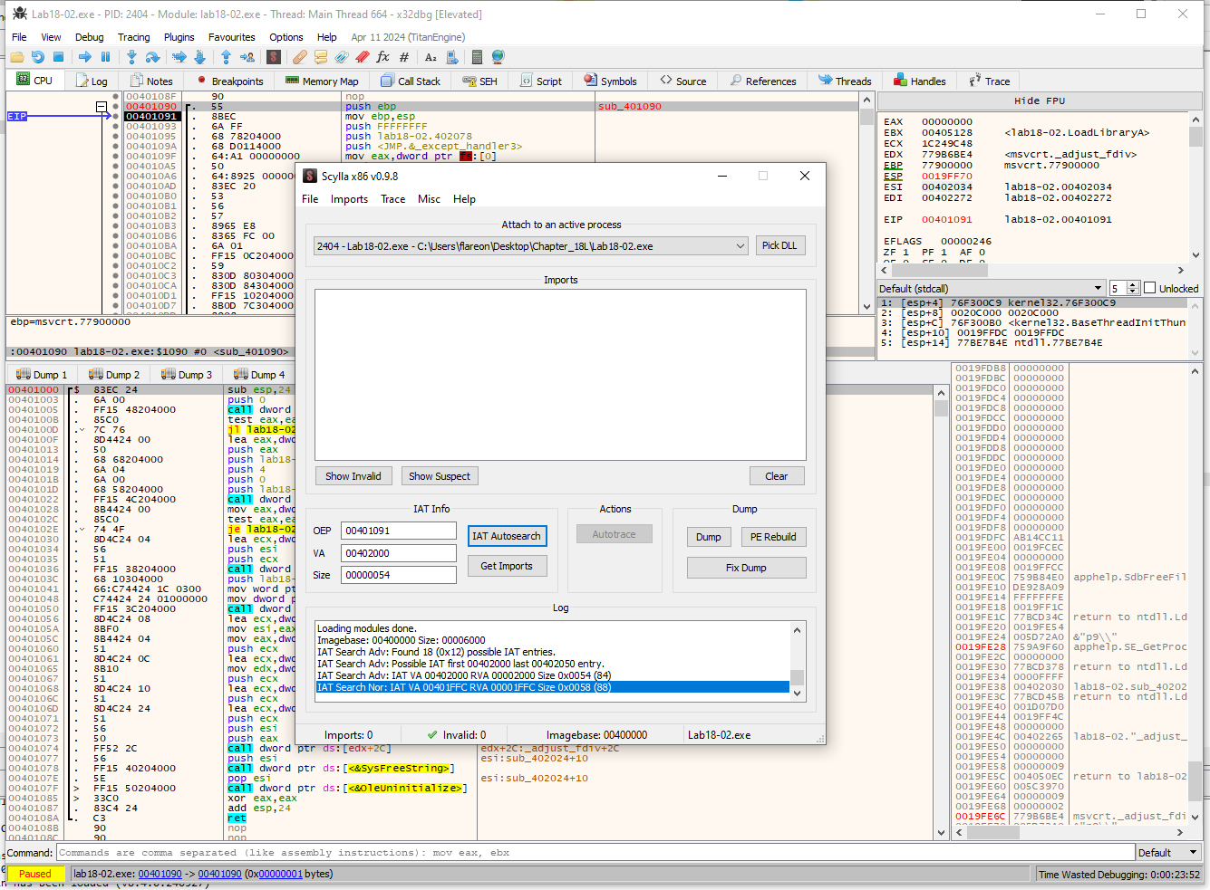Step into with the toolbar icon
This screenshot has width=1210, height=890.
pyautogui.click(x=131, y=57)
